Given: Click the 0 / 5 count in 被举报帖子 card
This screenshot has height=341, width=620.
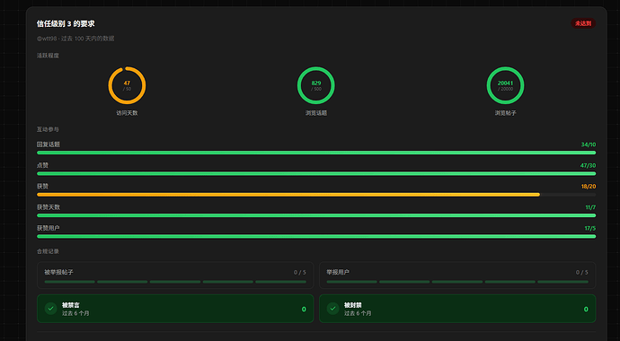Looking at the screenshot, I should [300, 272].
